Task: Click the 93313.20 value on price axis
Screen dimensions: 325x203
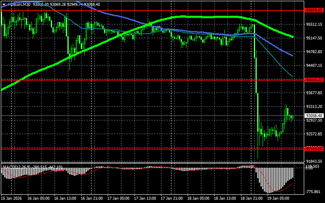Action: [x=314, y=106]
